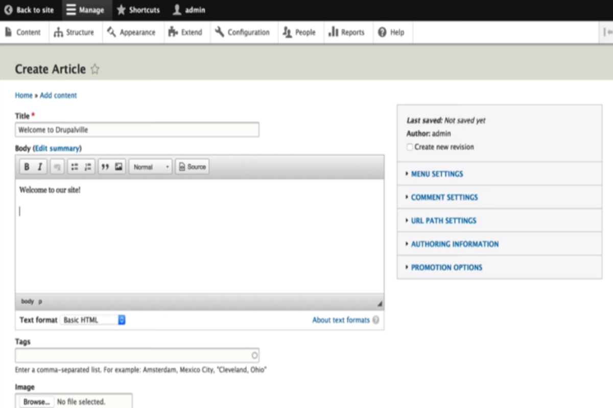Expand URL Path Settings section
Image resolution: width=613 pixels, height=408 pixels.
pyautogui.click(x=443, y=221)
